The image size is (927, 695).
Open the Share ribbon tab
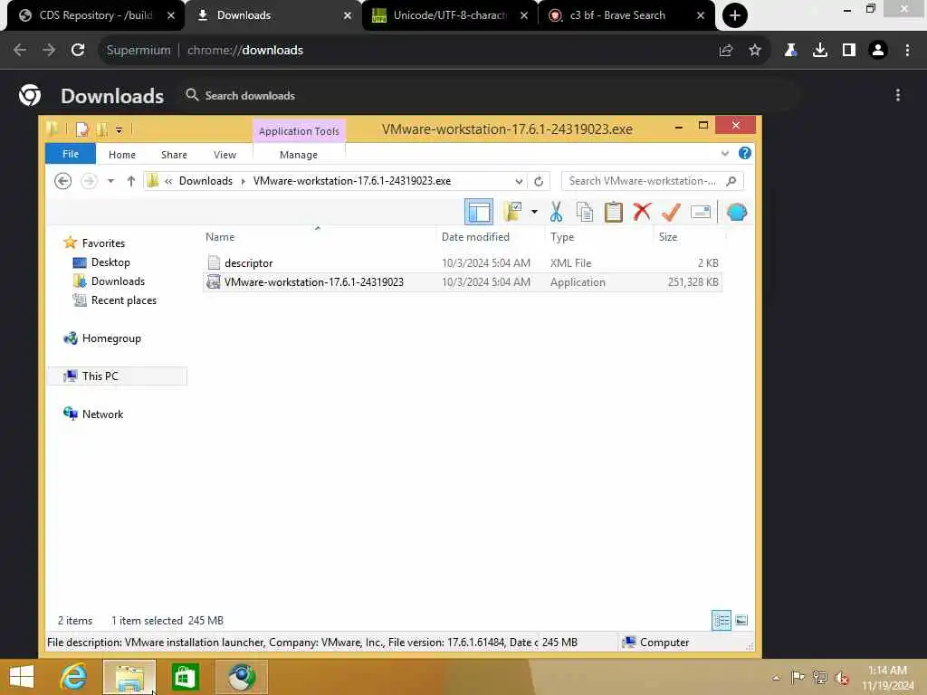[174, 155]
